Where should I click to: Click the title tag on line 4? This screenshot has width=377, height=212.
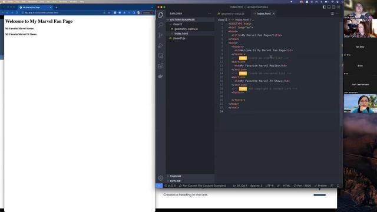click(257, 35)
